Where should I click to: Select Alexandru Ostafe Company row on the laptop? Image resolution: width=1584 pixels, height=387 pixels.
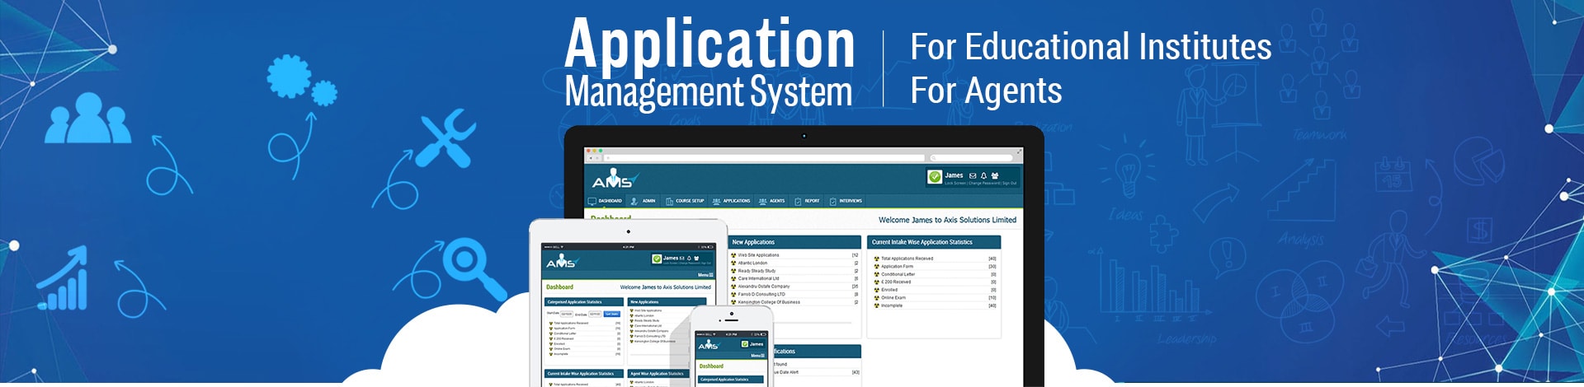794,287
